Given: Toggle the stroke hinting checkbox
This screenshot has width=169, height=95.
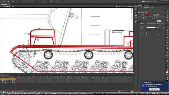Looking at the screenshot, I should (x=157, y=30).
